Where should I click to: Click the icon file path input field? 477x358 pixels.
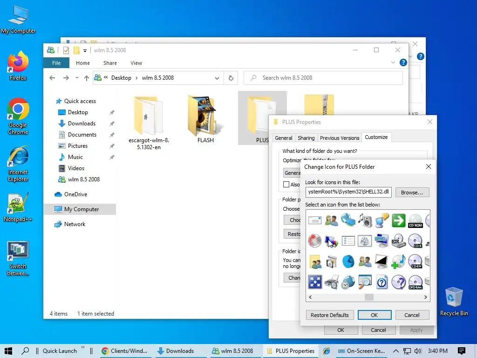tap(348, 192)
